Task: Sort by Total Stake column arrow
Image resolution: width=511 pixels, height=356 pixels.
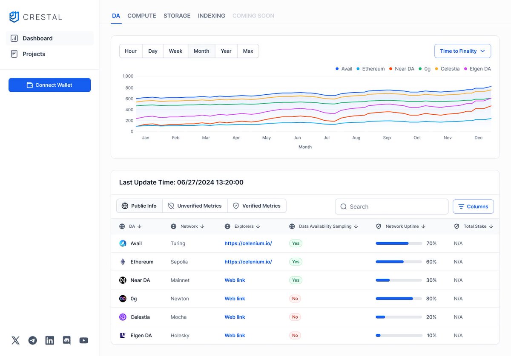Action: pos(491,226)
